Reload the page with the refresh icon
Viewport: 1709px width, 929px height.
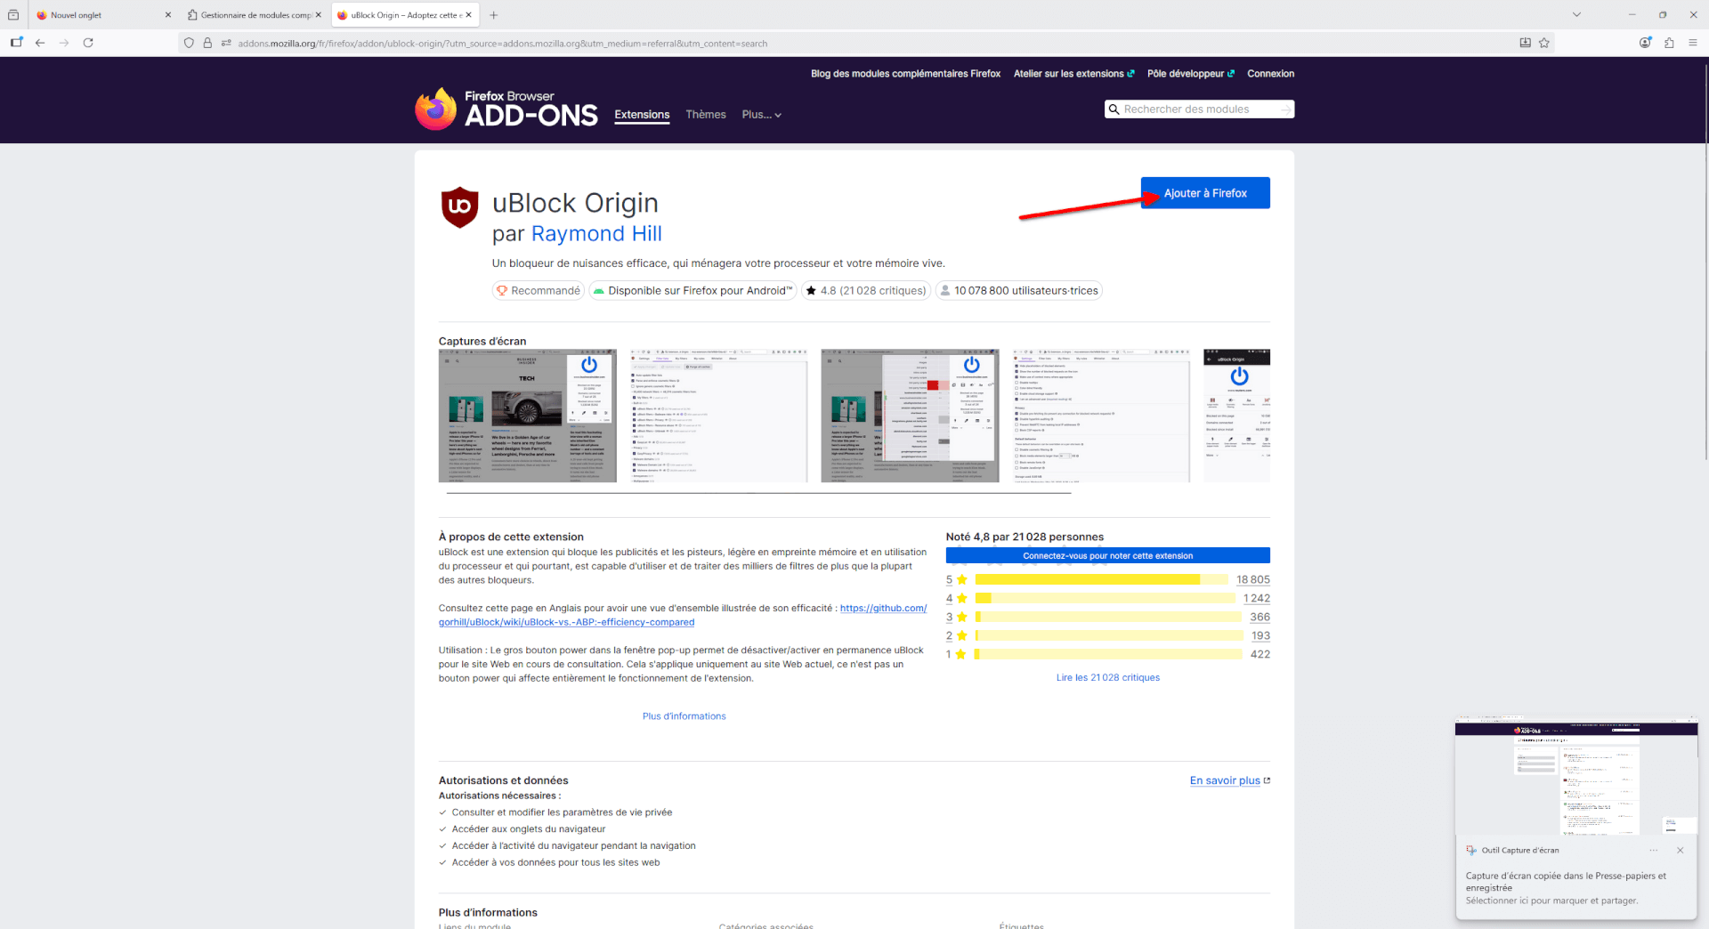(88, 43)
